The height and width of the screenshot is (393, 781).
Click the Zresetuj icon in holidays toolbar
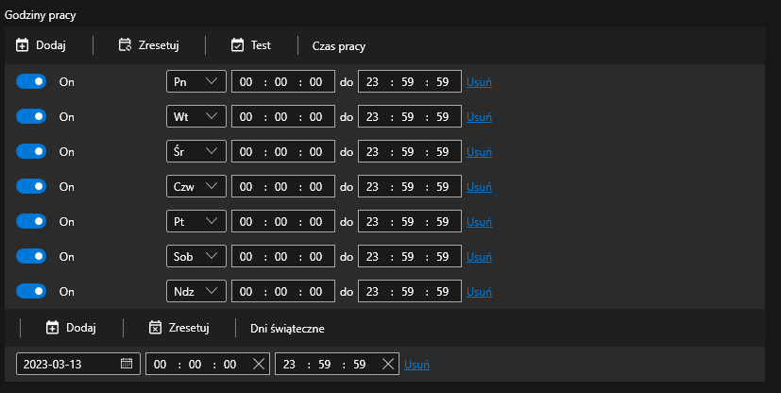tap(156, 328)
